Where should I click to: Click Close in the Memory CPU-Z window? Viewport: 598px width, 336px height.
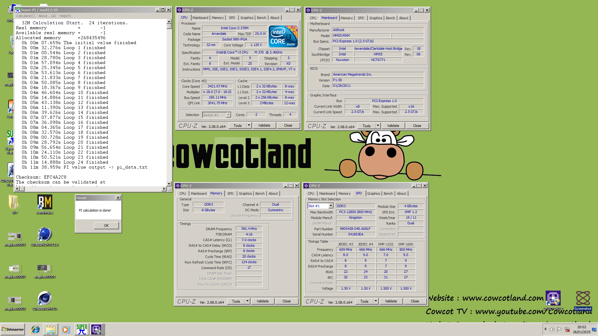coord(287,301)
